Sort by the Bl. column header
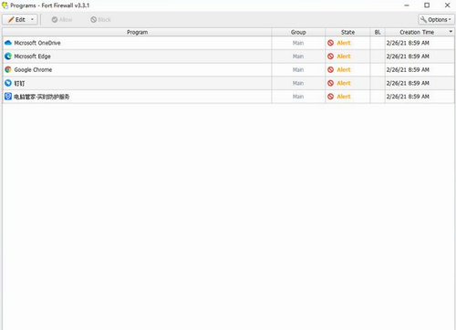 pyautogui.click(x=378, y=32)
